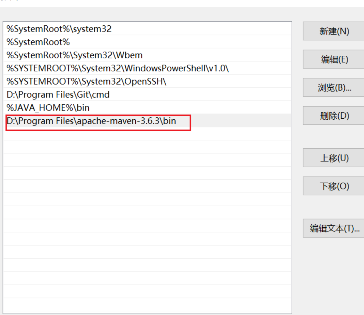Move entry down with 下移(O)
This screenshot has height=315, width=364.
coord(334,186)
